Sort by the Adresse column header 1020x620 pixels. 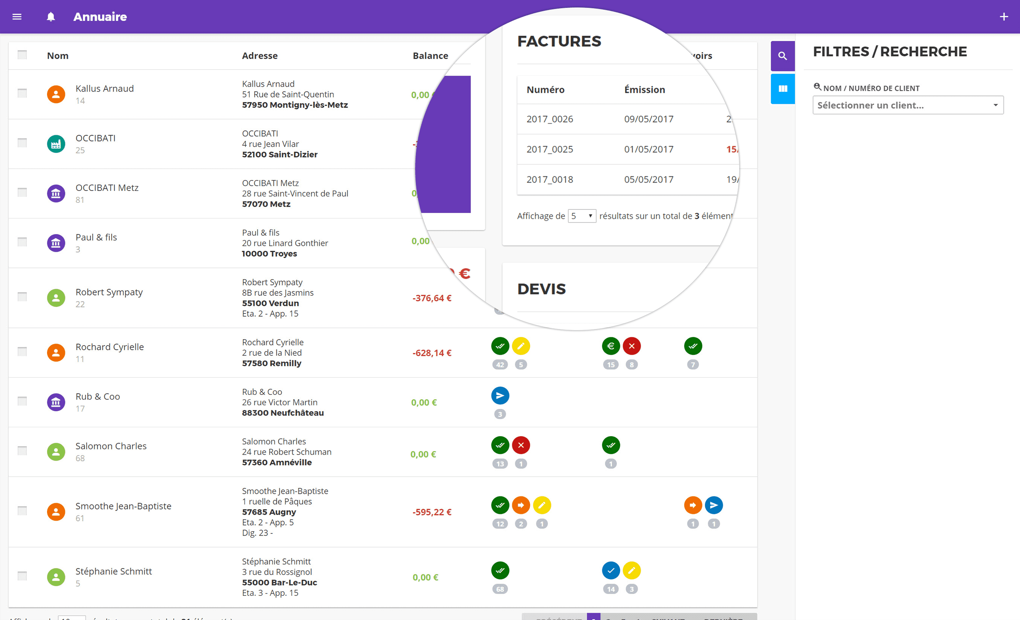coord(259,56)
